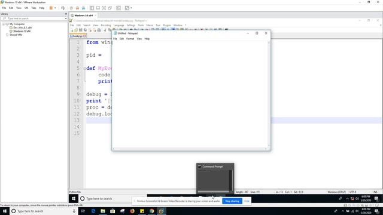The image size is (383, 215).
Task: Open Notepad Format menu
Action: click(x=130, y=39)
